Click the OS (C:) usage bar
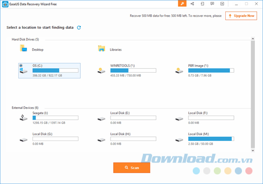 click(x=55, y=70)
